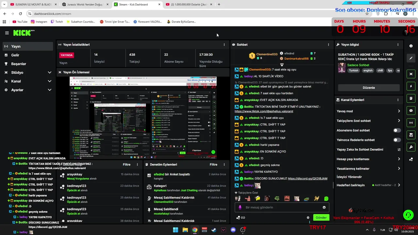Select Yayın in the left sidebar

tap(28, 46)
